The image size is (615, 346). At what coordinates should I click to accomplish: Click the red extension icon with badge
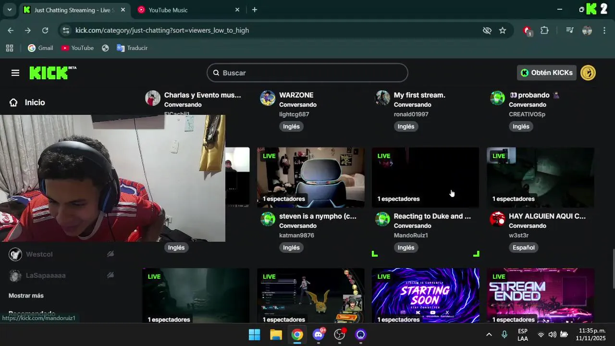527,31
